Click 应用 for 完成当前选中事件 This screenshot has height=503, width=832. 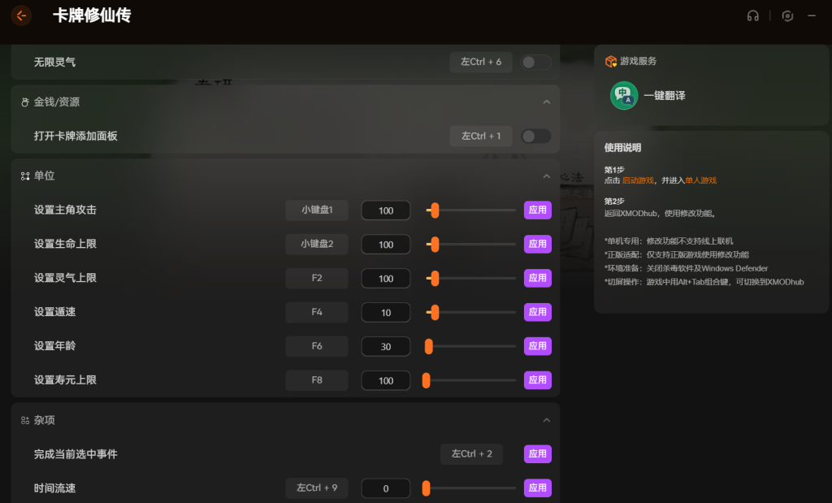(537, 454)
